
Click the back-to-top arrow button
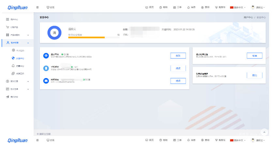pyautogui.click(x=264, y=132)
